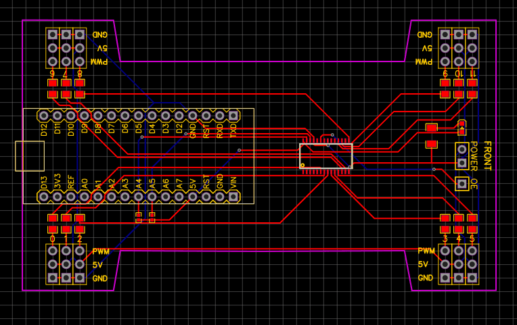The height and width of the screenshot is (325, 517).
Task: Click the red SMD pad below channel 6
Action: click(x=53, y=84)
